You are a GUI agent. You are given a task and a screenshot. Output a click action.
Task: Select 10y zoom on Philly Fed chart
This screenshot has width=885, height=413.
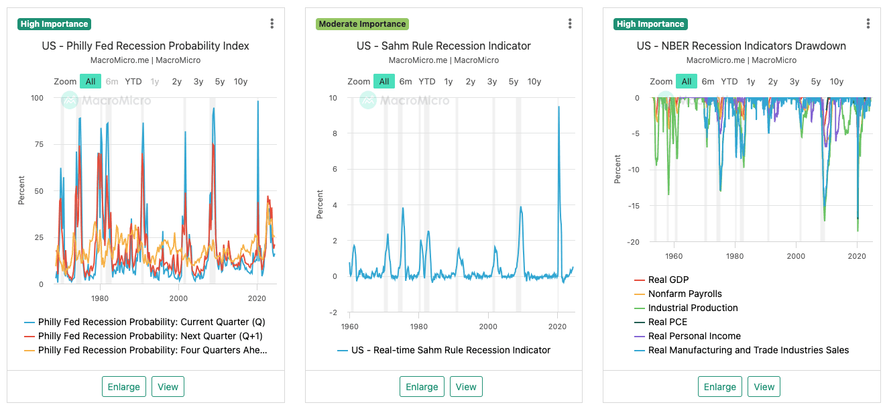pyautogui.click(x=241, y=82)
